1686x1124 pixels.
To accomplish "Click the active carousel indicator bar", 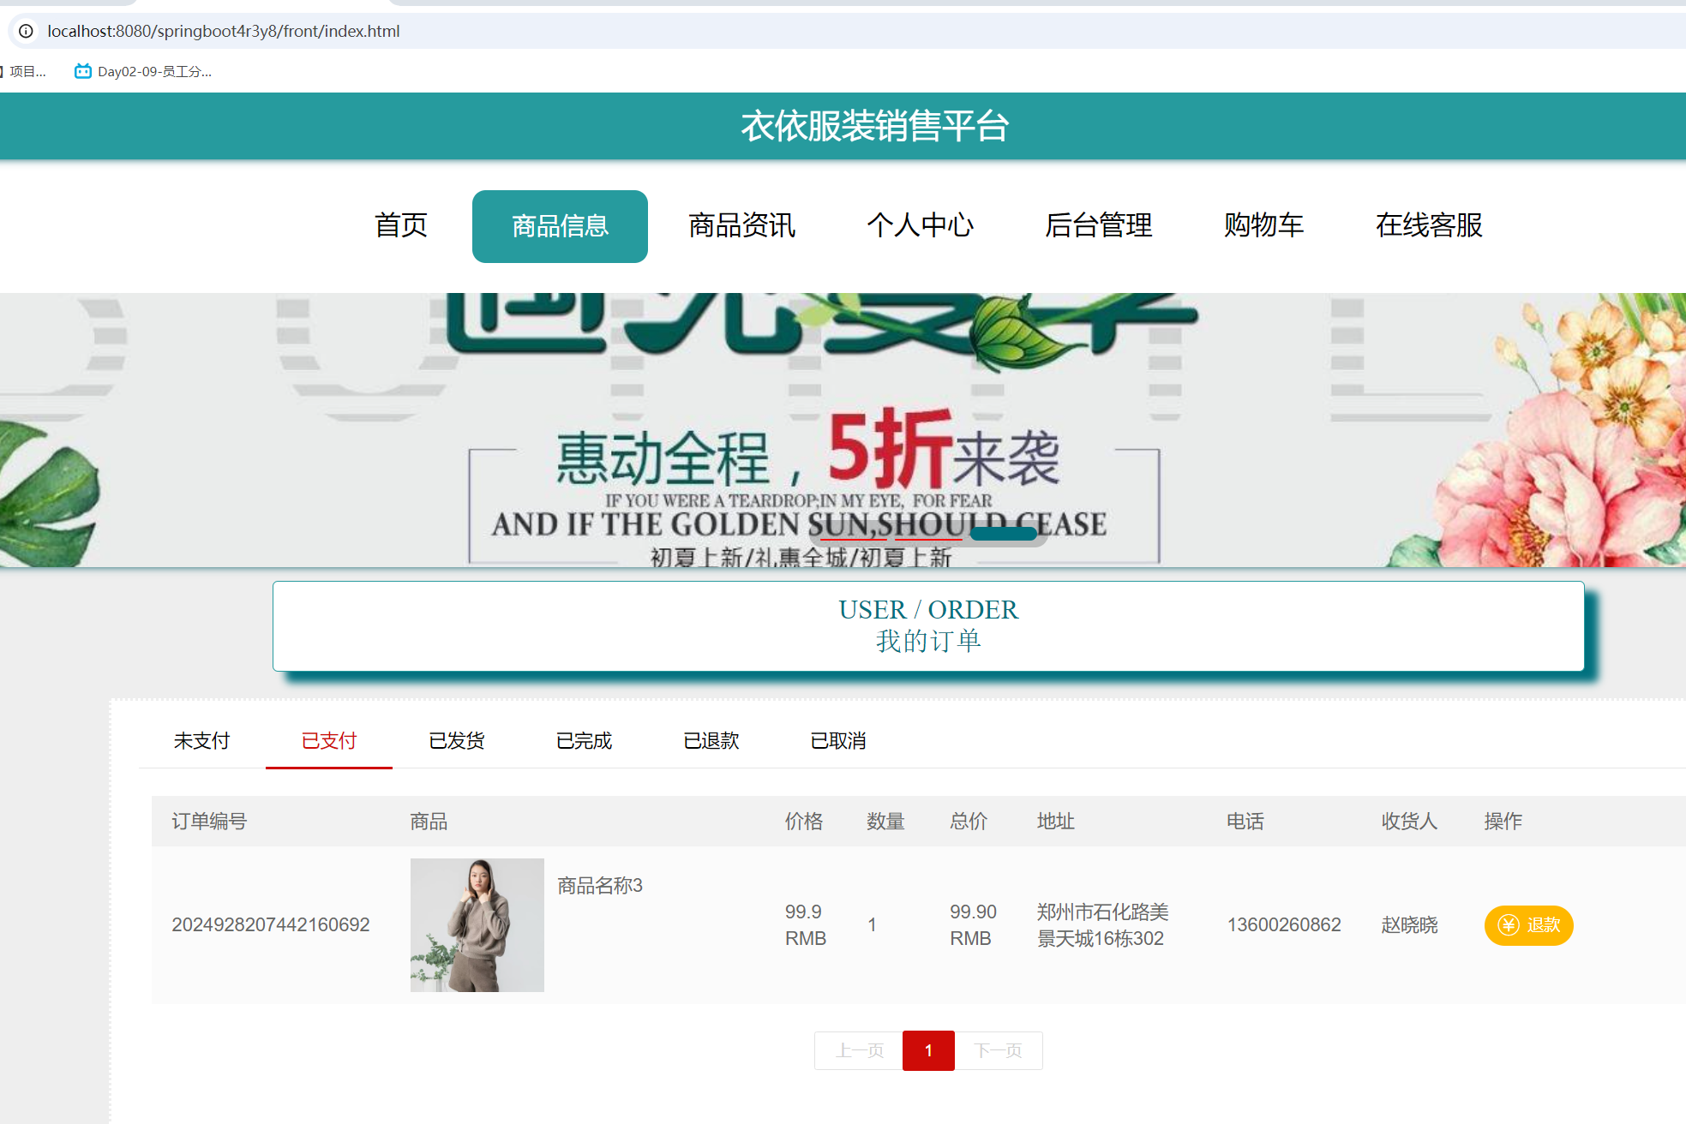I will point(1002,533).
